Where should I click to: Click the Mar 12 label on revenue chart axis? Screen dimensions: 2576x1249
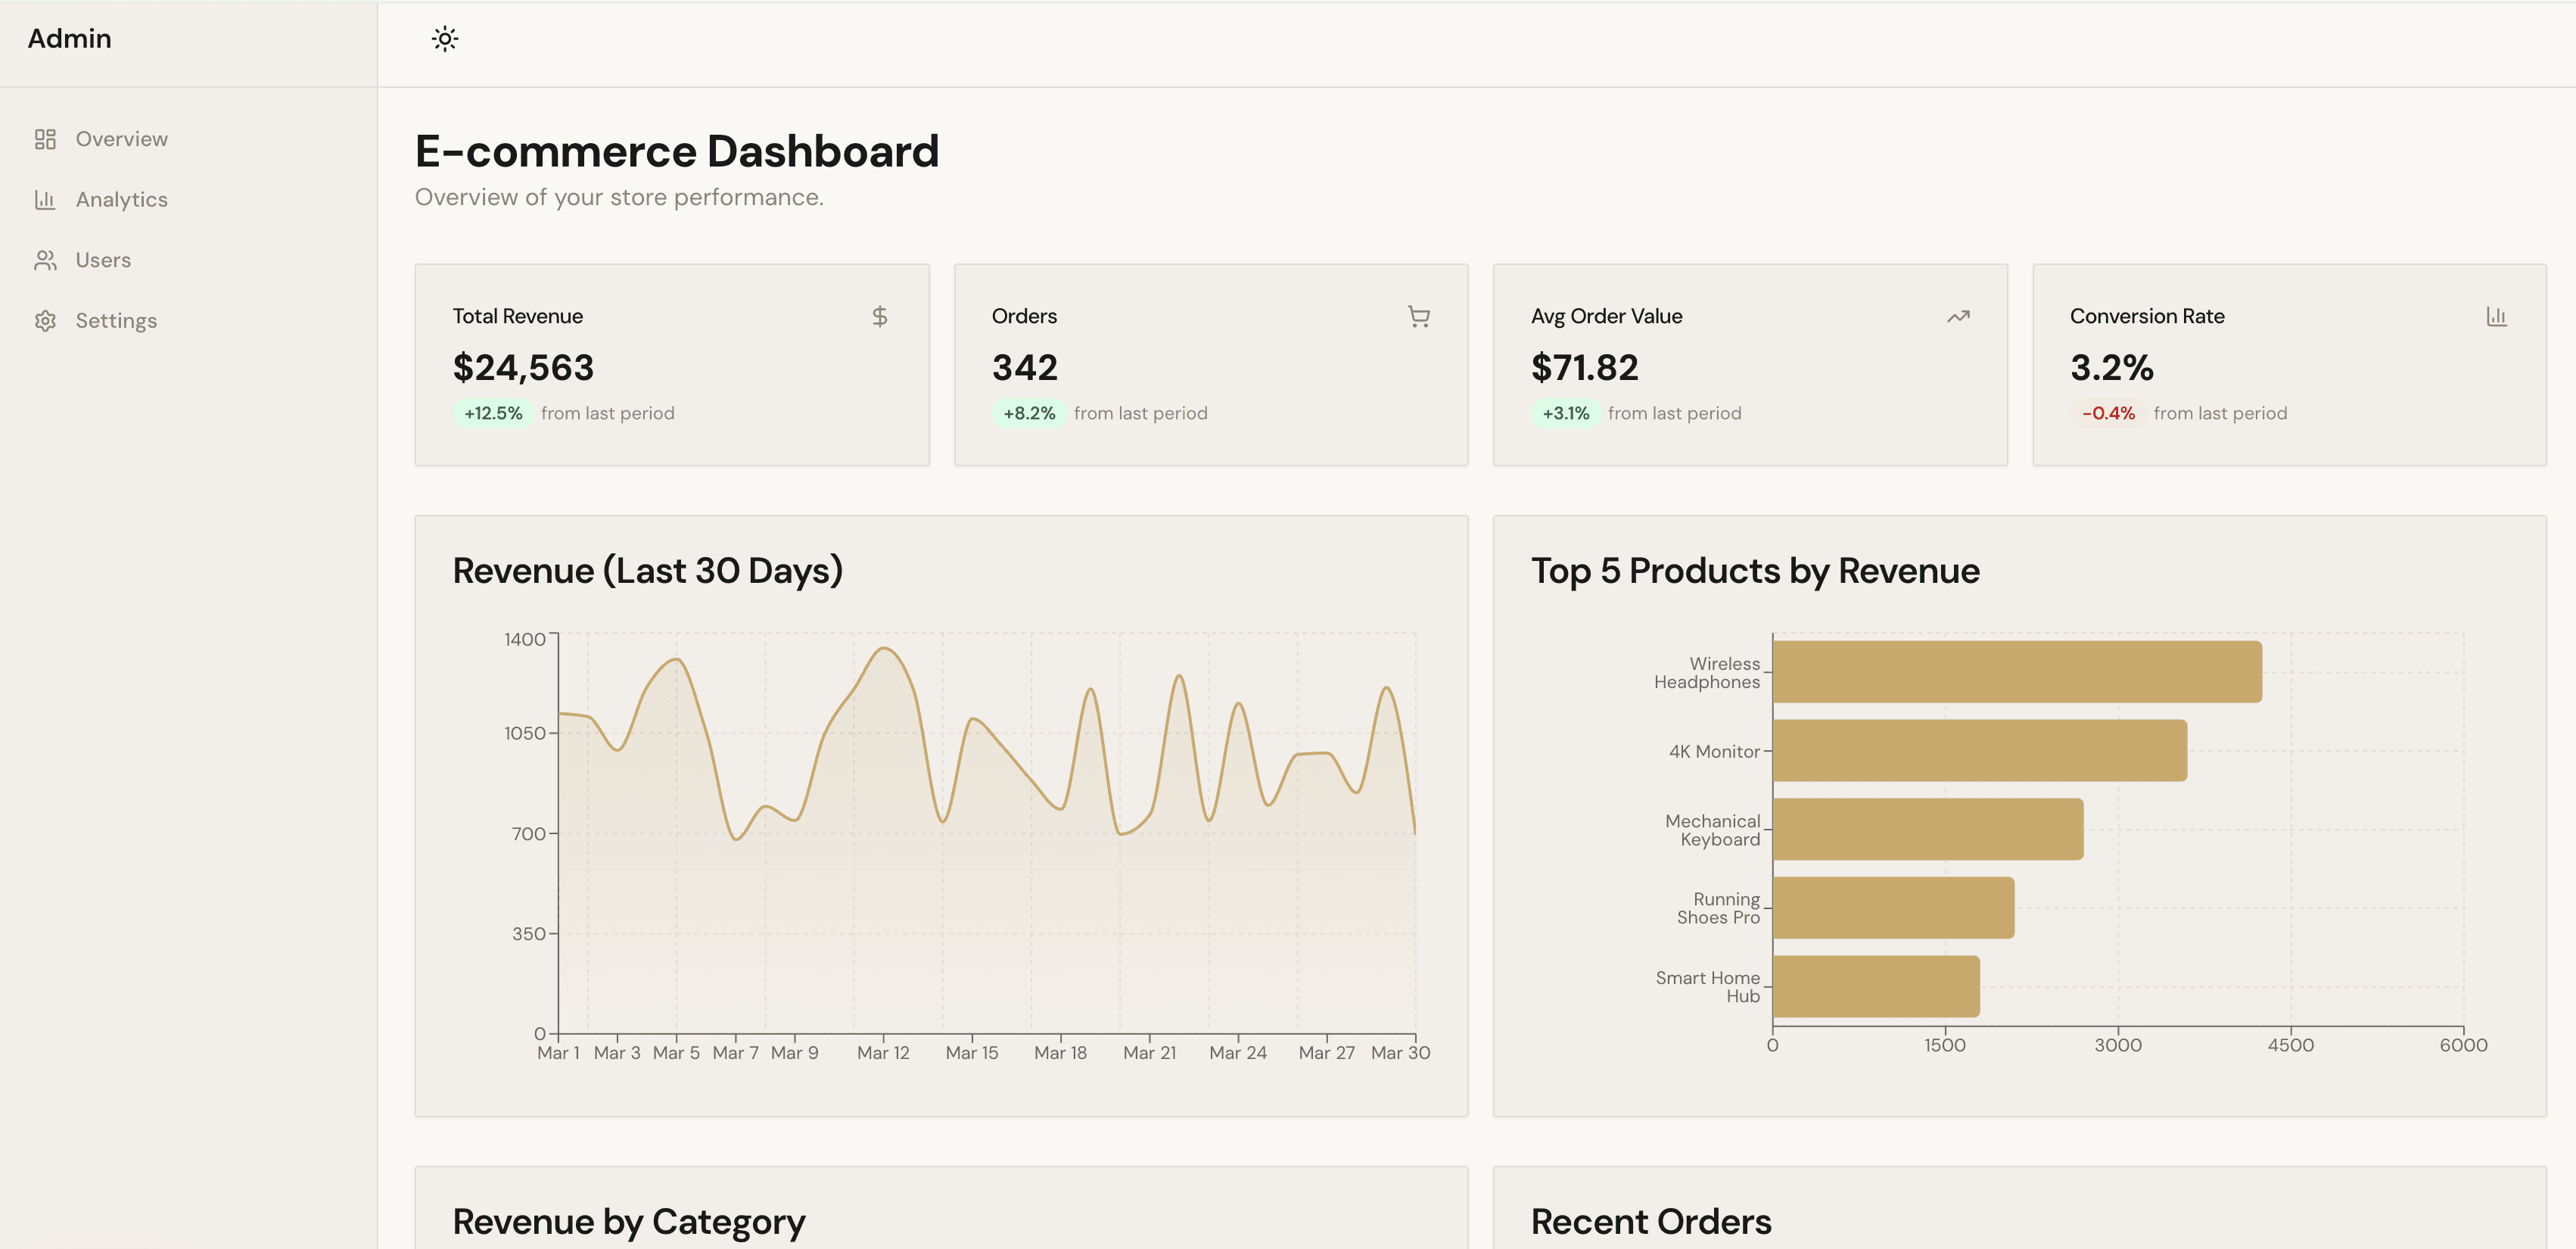click(883, 1053)
